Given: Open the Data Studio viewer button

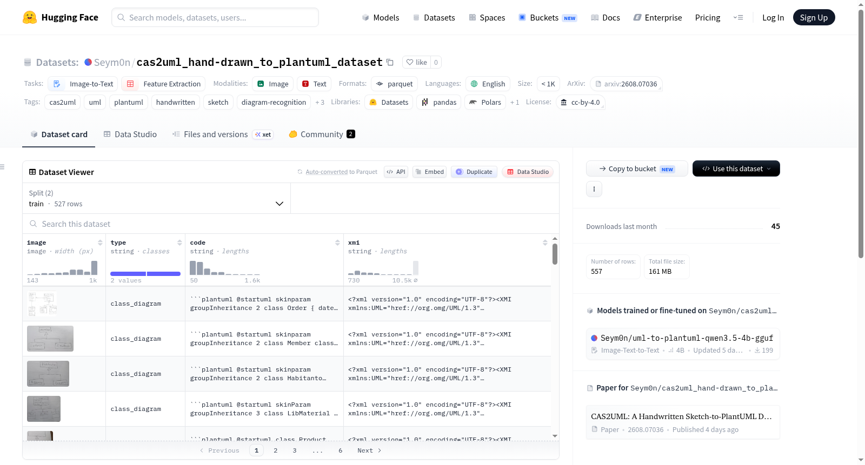Looking at the screenshot, I should click(x=528, y=172).
